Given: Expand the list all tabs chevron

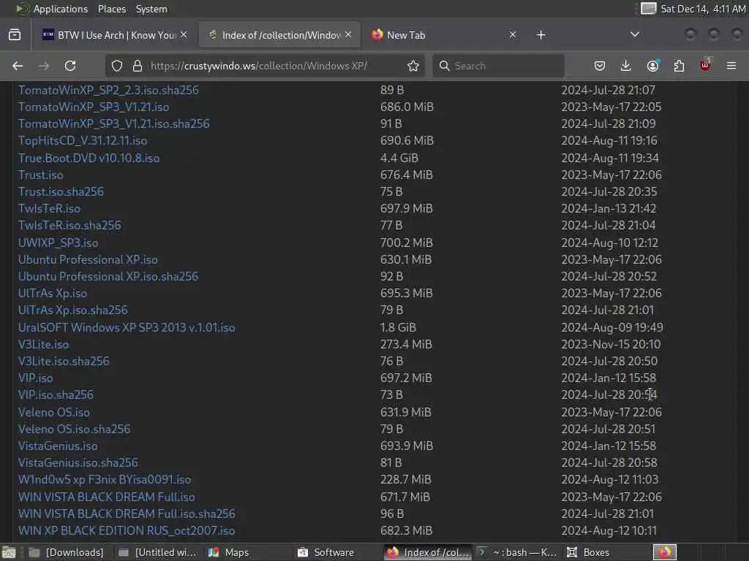Looking at the screenshot, I should [634, 34].
